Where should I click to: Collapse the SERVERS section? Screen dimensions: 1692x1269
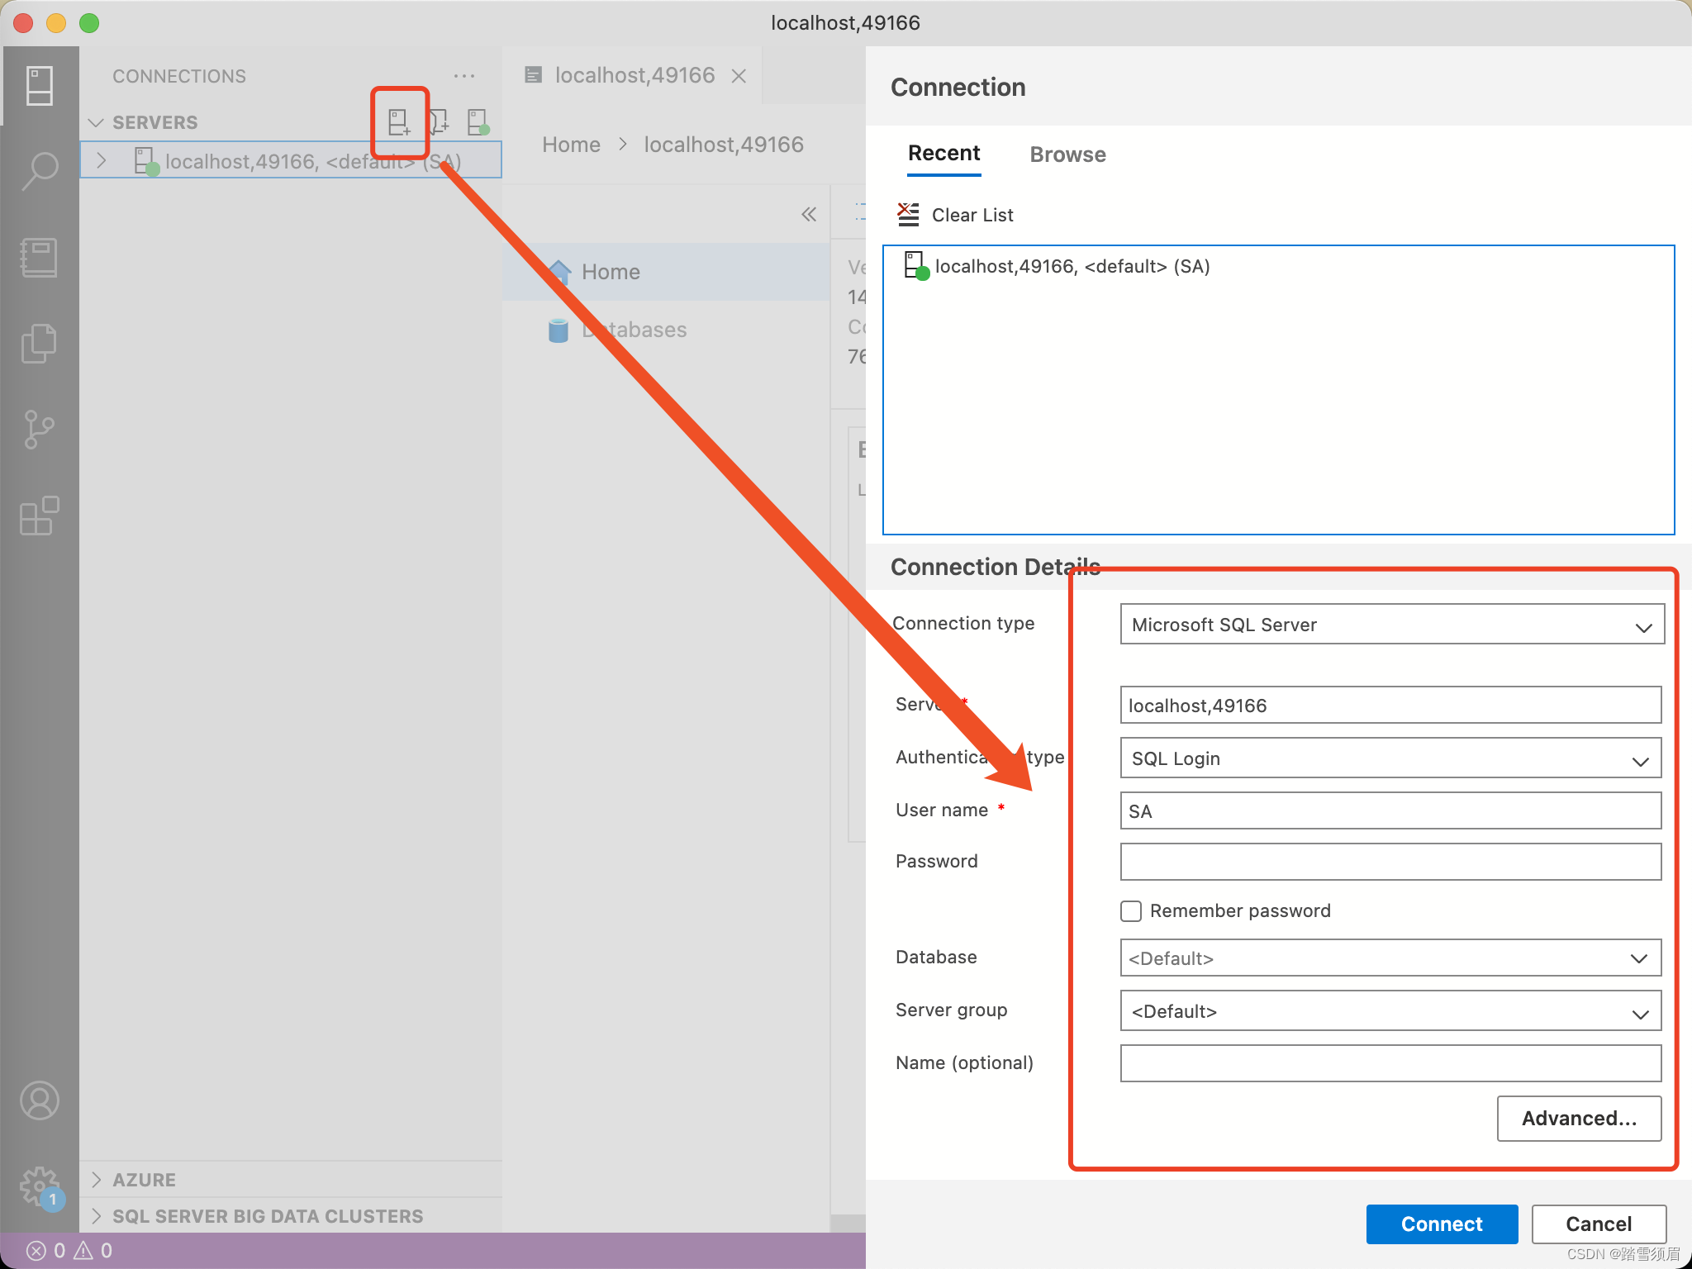click(x=96, y=122)
